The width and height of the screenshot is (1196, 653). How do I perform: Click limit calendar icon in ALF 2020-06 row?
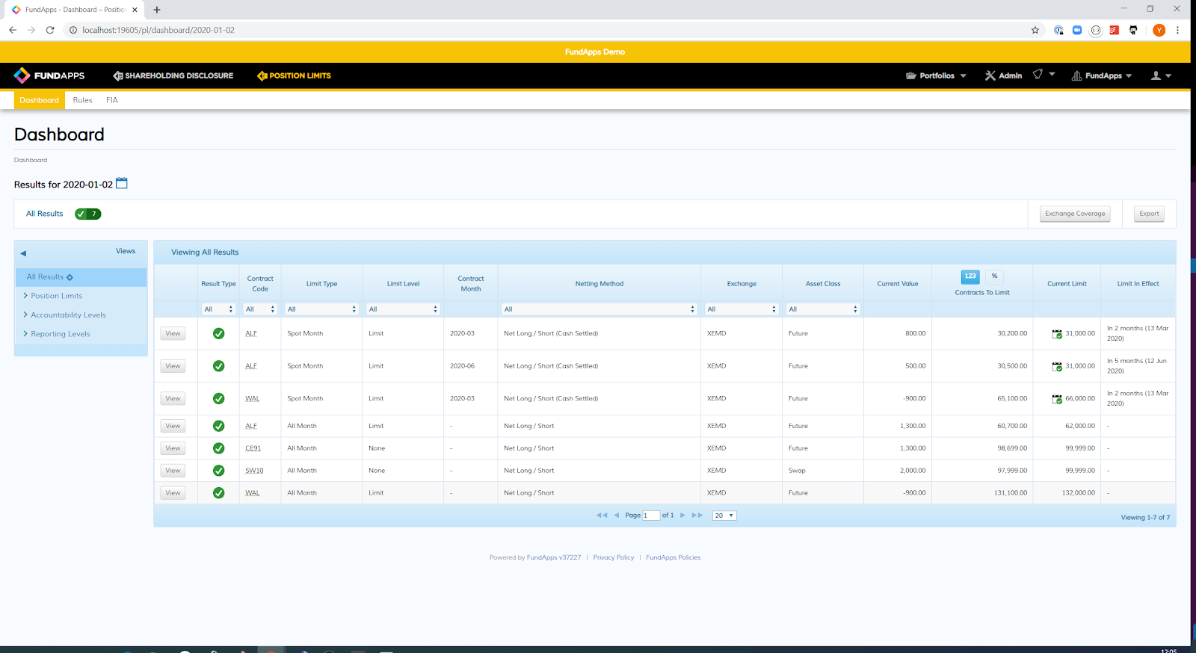click(1057, 366)
